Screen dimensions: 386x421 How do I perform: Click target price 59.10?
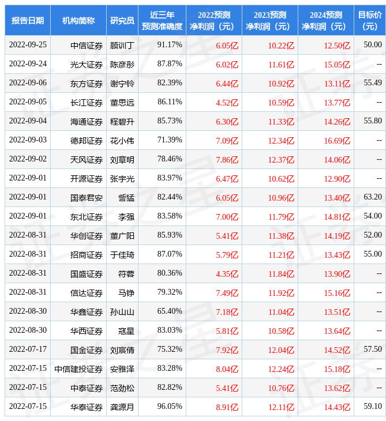[373, 407]
